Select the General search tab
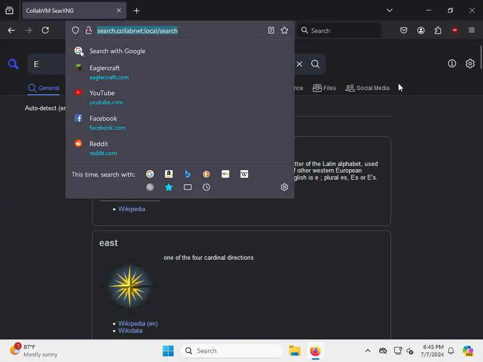Image resolution: width=483 pixels, height=362 pixels. point(43,88)
